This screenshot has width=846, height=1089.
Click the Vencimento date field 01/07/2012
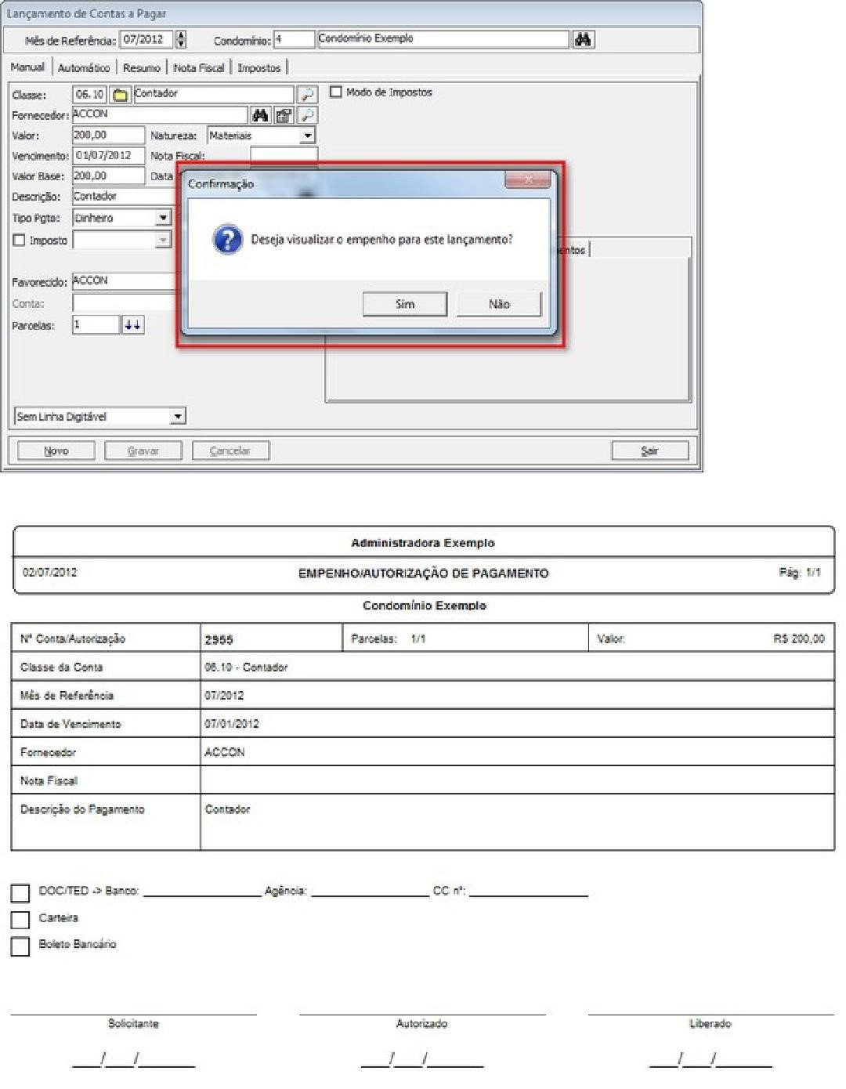coord(108,157)
